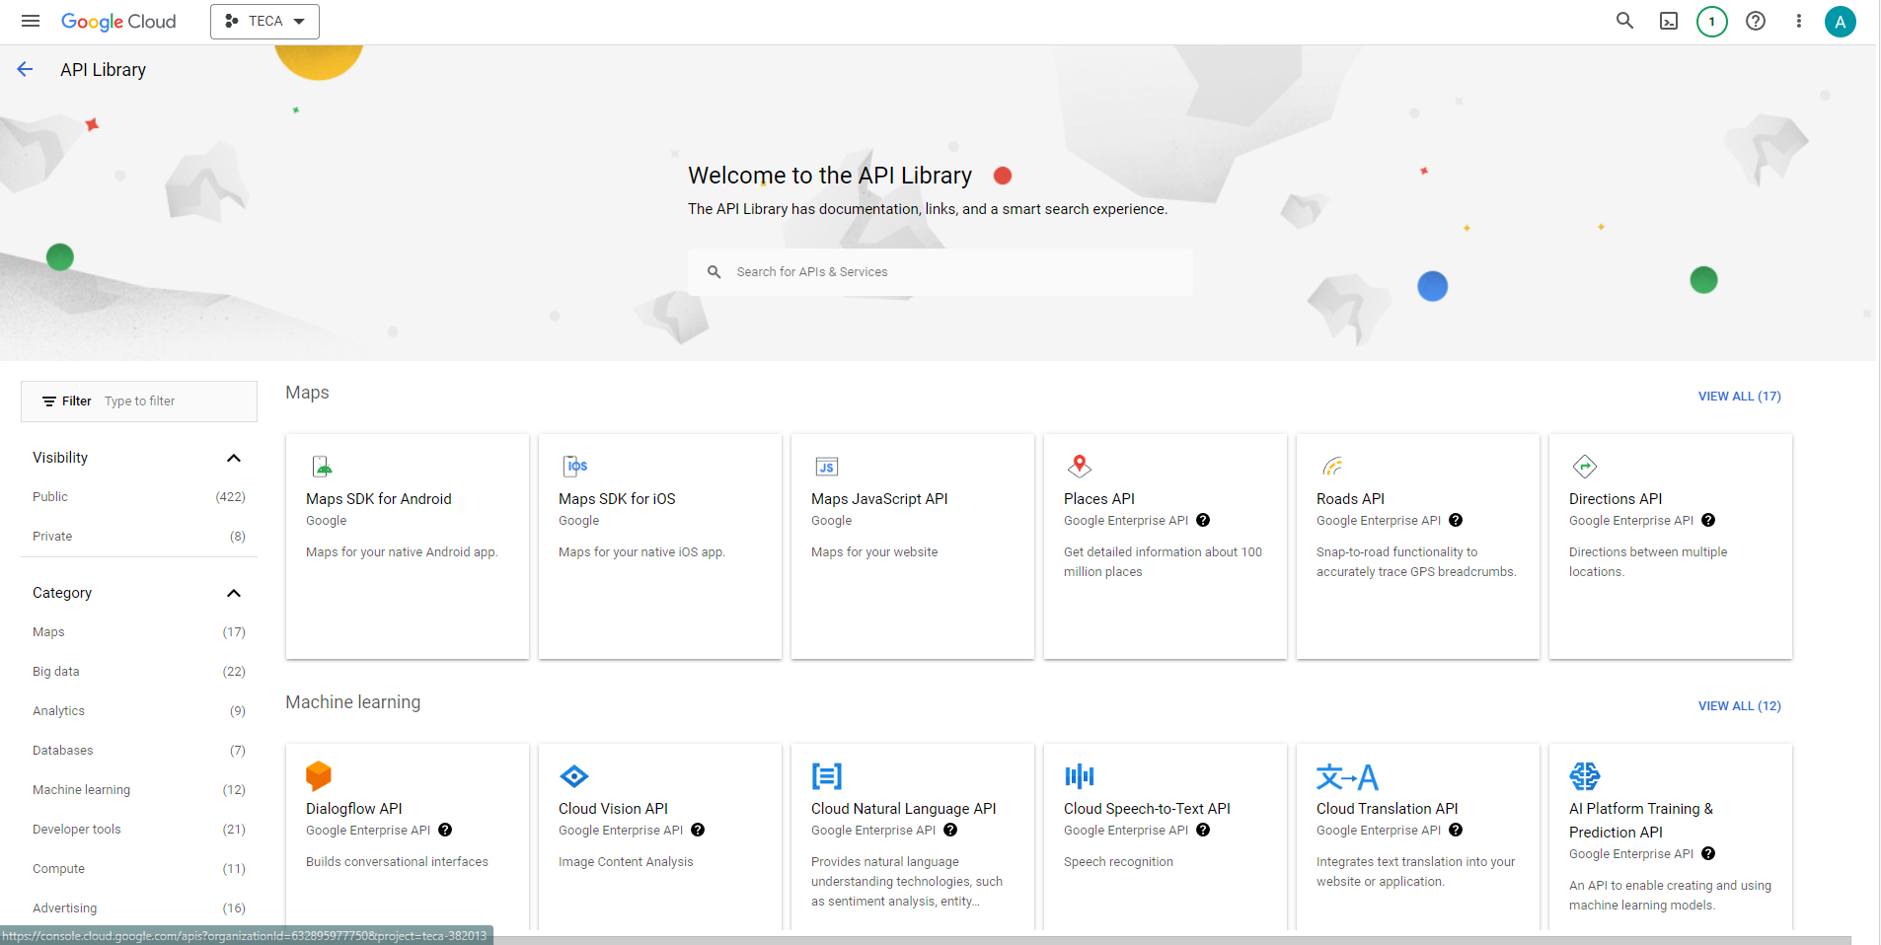Viewport: 1881px width, 945px height.
Task: Open the user account avatar
Action: (1840, 21)
